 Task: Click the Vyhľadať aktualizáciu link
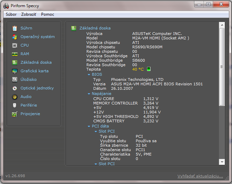click(200, 176)
